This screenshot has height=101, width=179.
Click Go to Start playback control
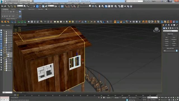159,98
